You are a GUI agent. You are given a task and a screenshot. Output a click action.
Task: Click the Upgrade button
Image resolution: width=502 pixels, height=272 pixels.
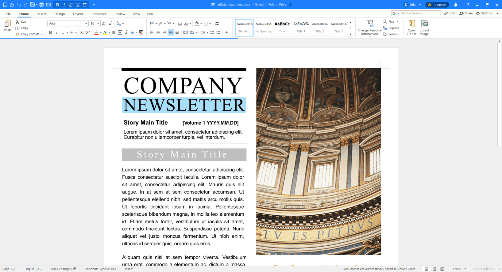click(x=437, y=5)
